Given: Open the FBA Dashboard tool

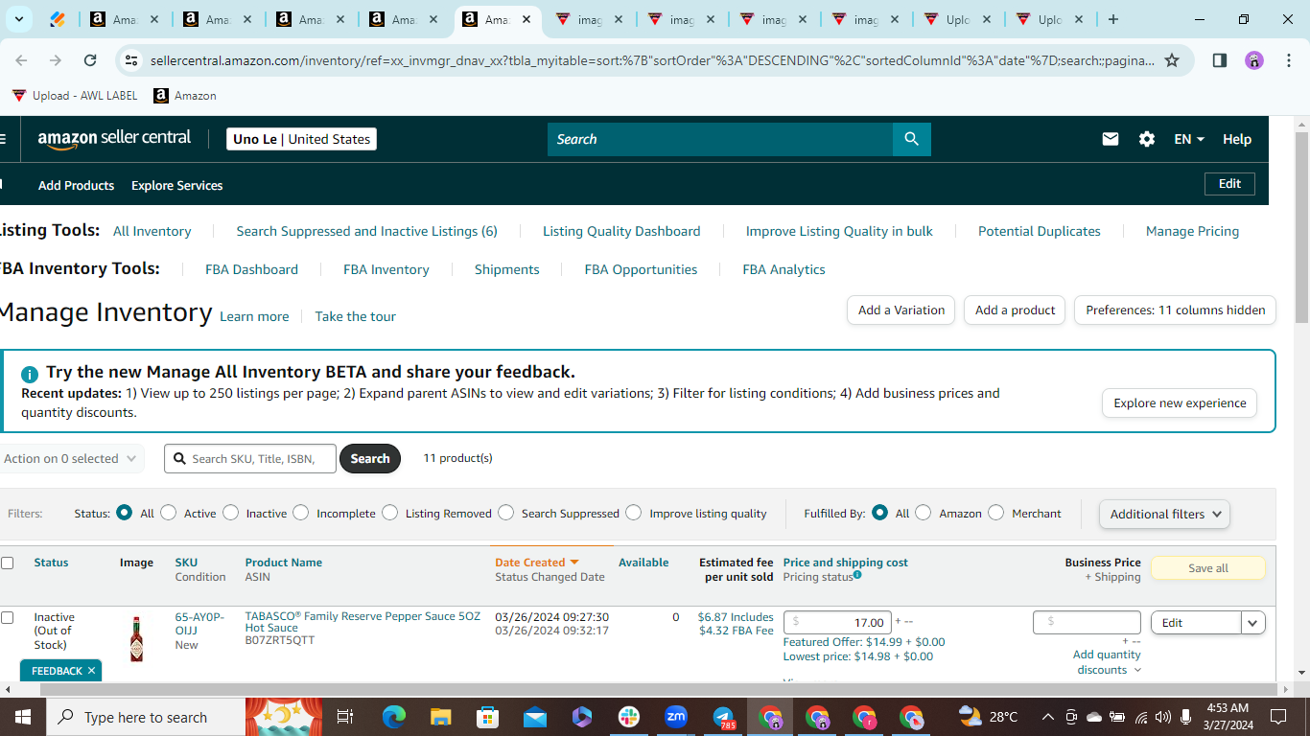Looking at the screenshot, I should (251, 269).
